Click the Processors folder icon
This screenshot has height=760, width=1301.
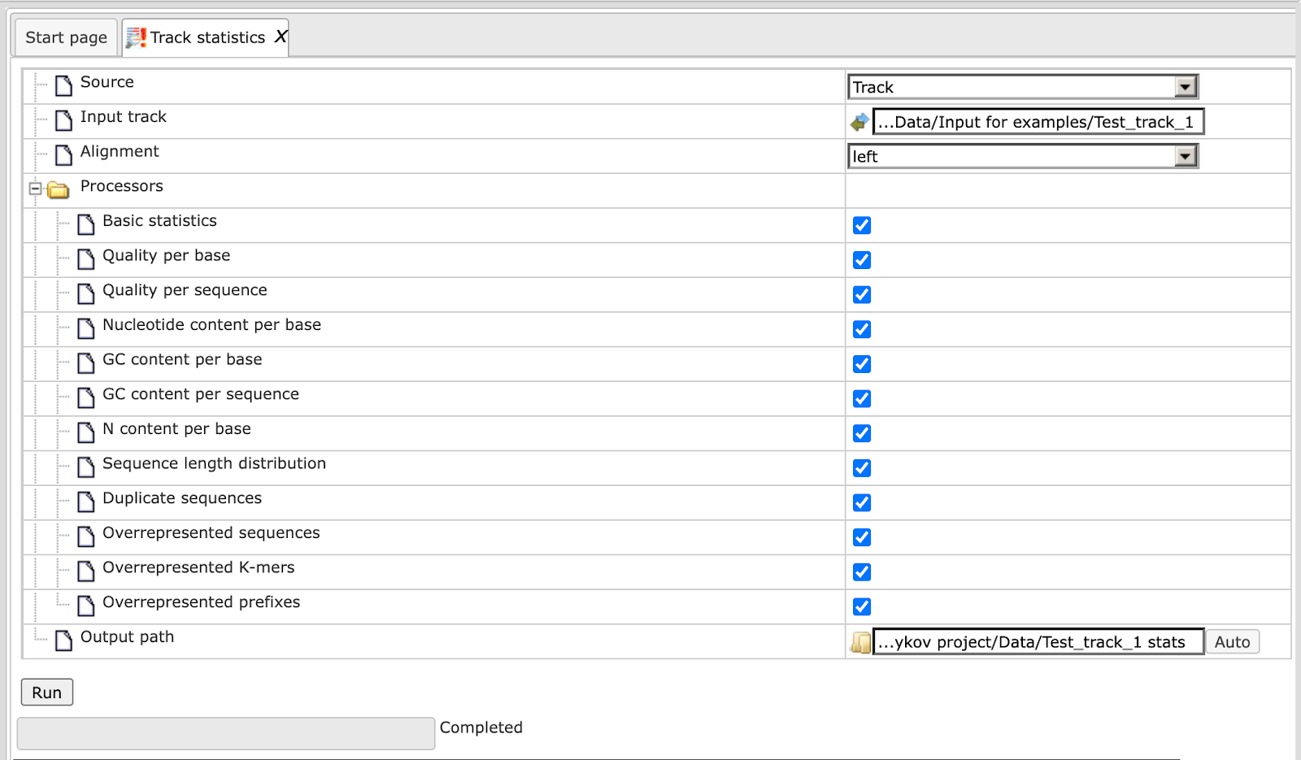coord(58,190)
